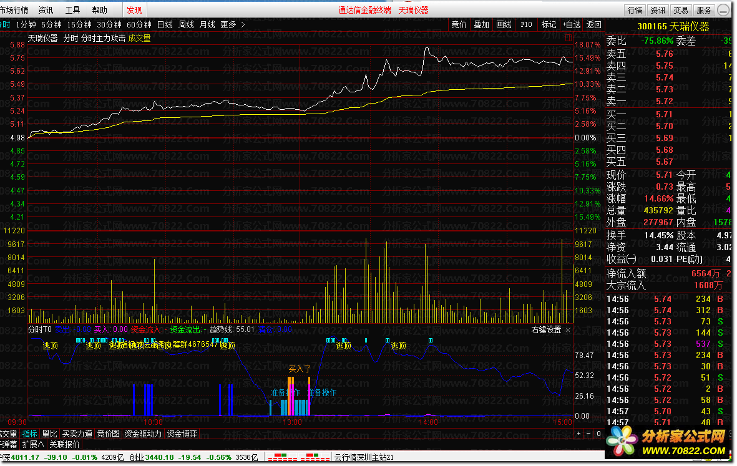The height and width of the screenshot is (466, 737).
Task: Click the small red square icon above chart percentage
Action: (x=569, y=37)
